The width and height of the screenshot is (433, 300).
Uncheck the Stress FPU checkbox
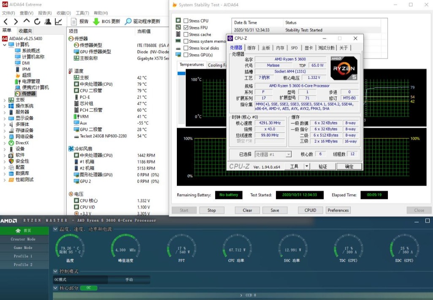(x=186, y=28)
